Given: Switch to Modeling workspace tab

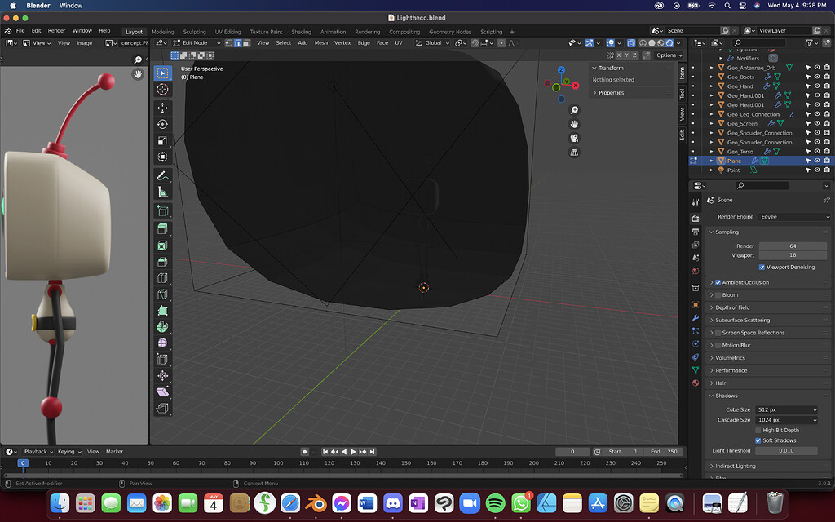Looking at the screenshot, I should (x=163, y=32).
